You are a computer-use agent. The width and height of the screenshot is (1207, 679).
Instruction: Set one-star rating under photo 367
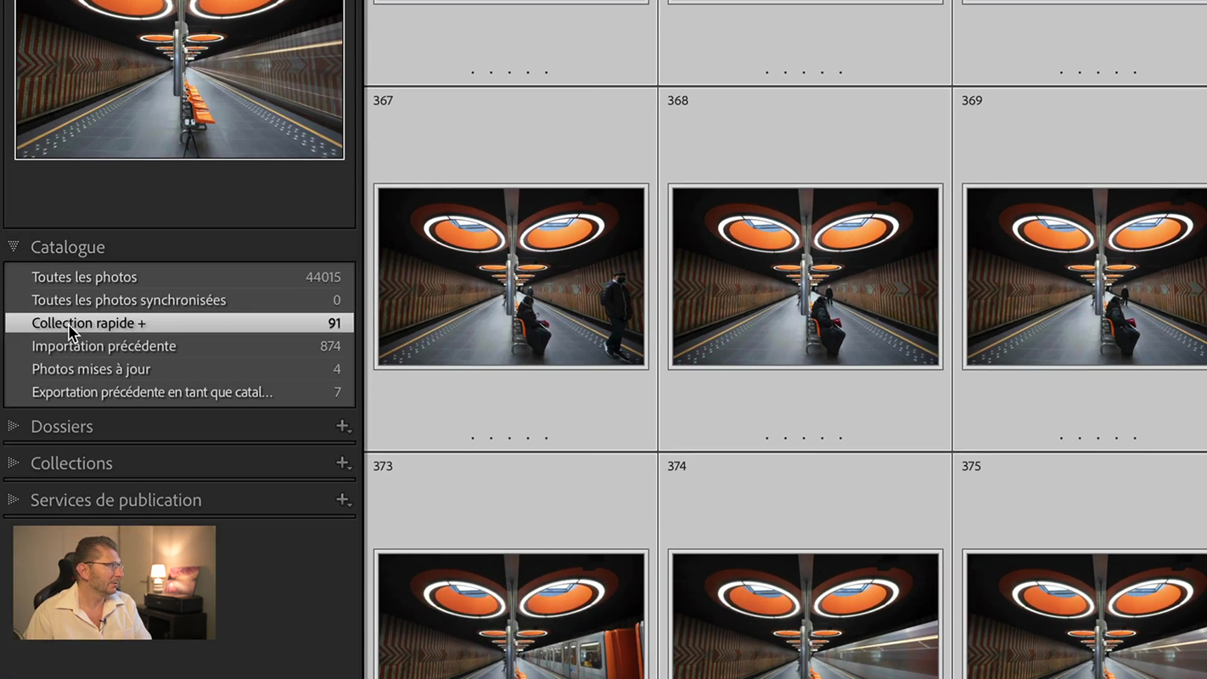[473, 438]
